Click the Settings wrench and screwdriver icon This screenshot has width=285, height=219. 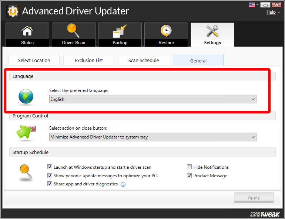click(212, 31)
